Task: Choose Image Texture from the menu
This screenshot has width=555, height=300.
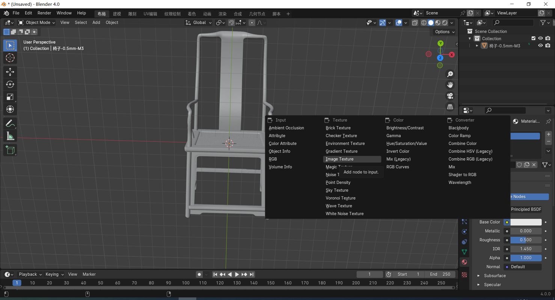Action: point(352,159)
